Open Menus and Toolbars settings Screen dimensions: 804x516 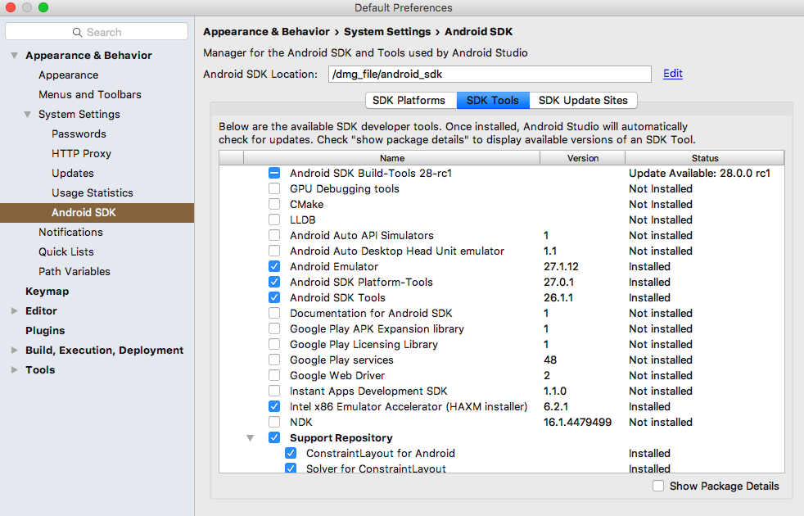(90, 94)
